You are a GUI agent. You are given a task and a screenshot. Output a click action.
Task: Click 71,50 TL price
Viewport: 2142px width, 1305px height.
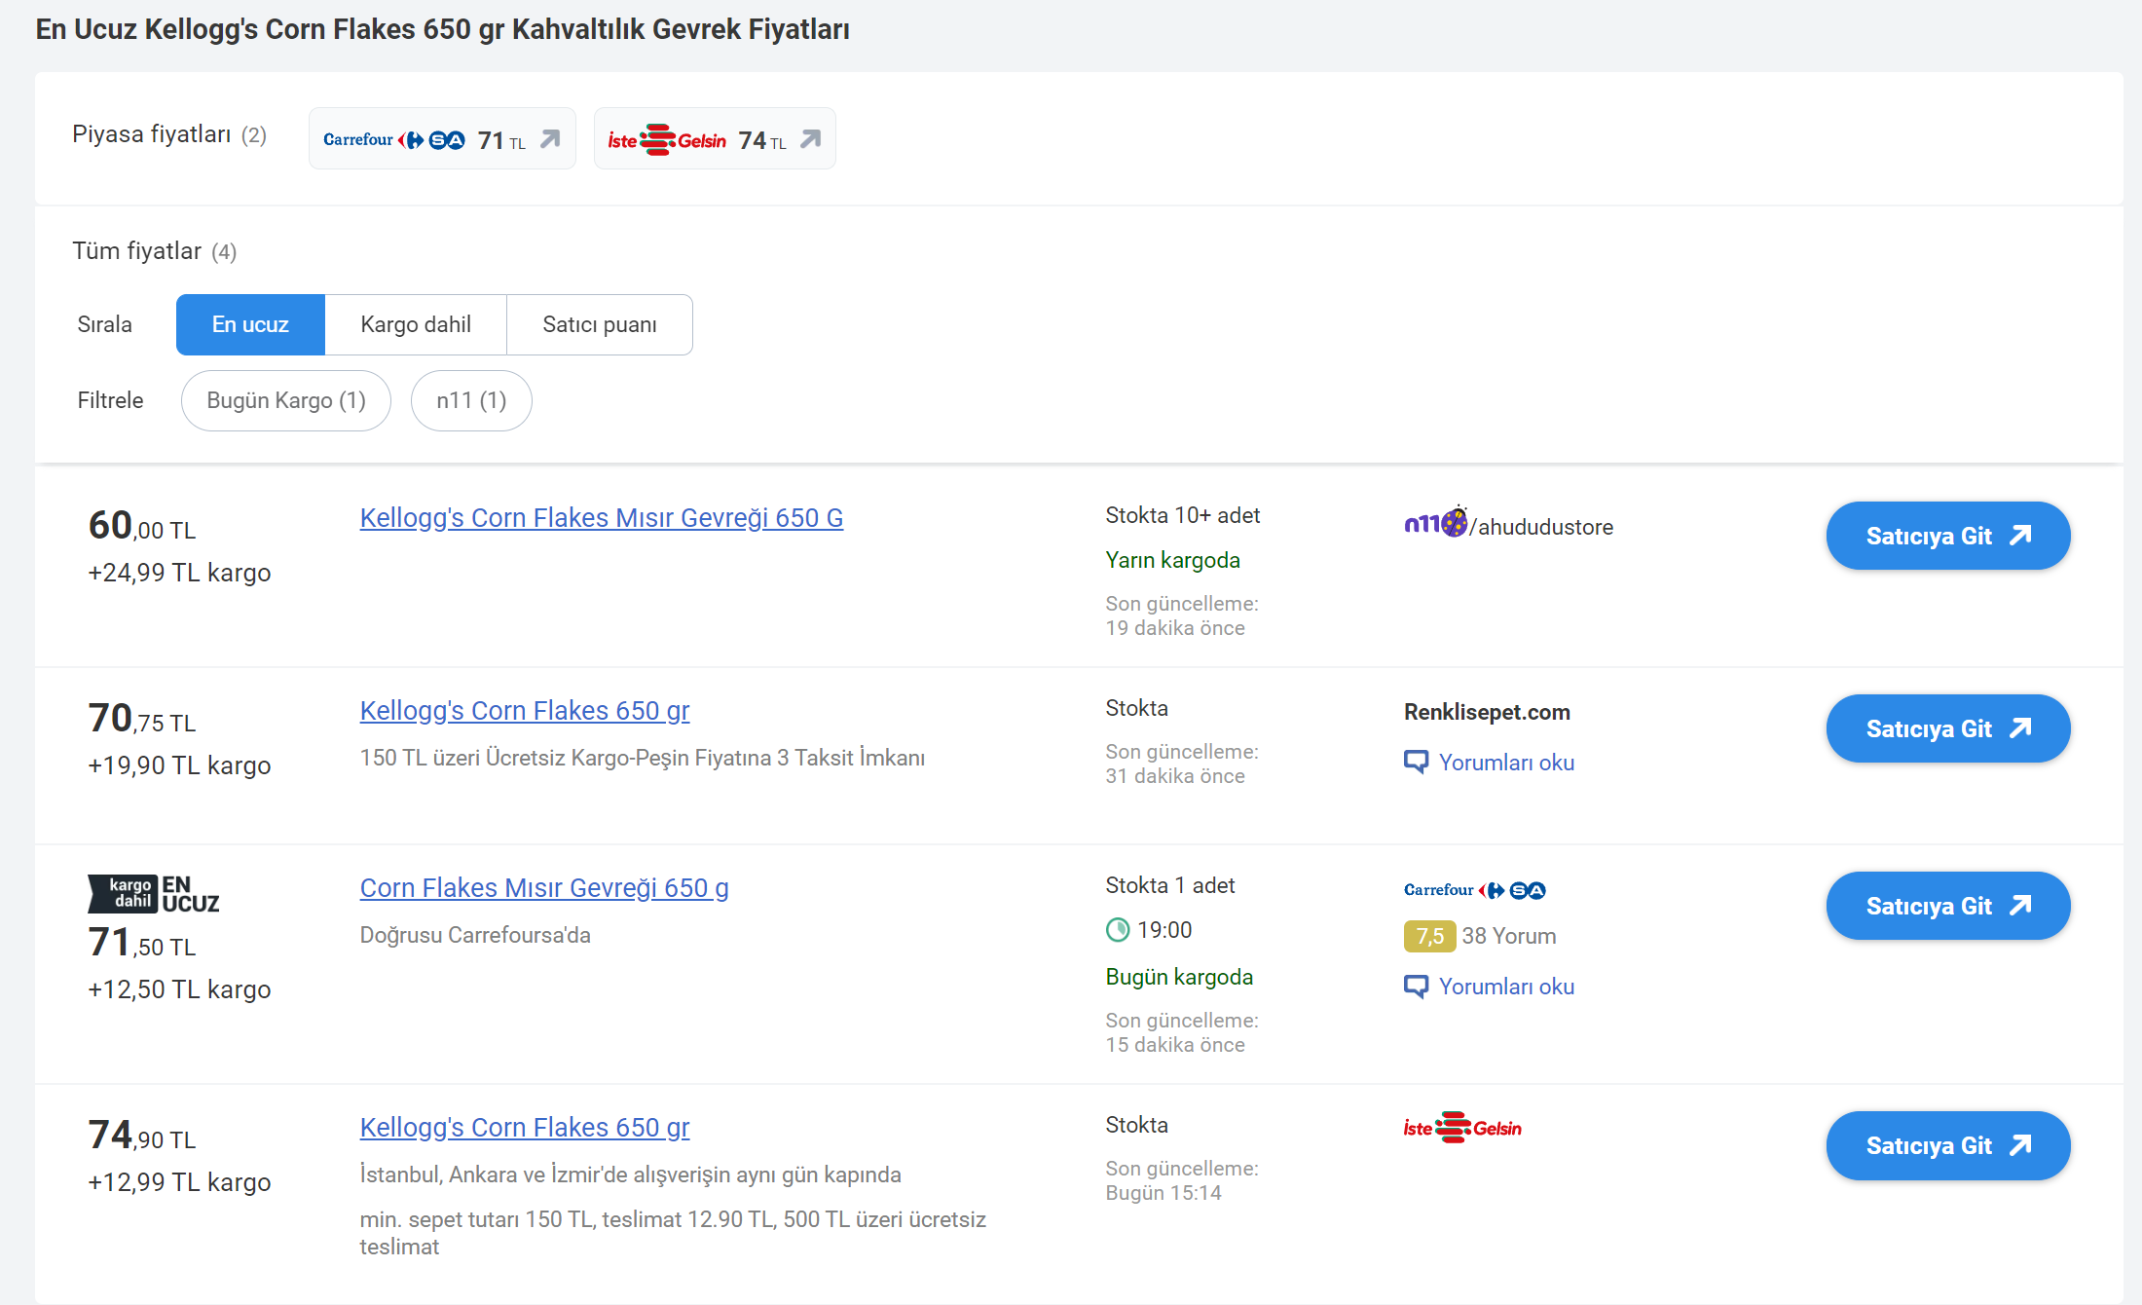pos(142,943)
